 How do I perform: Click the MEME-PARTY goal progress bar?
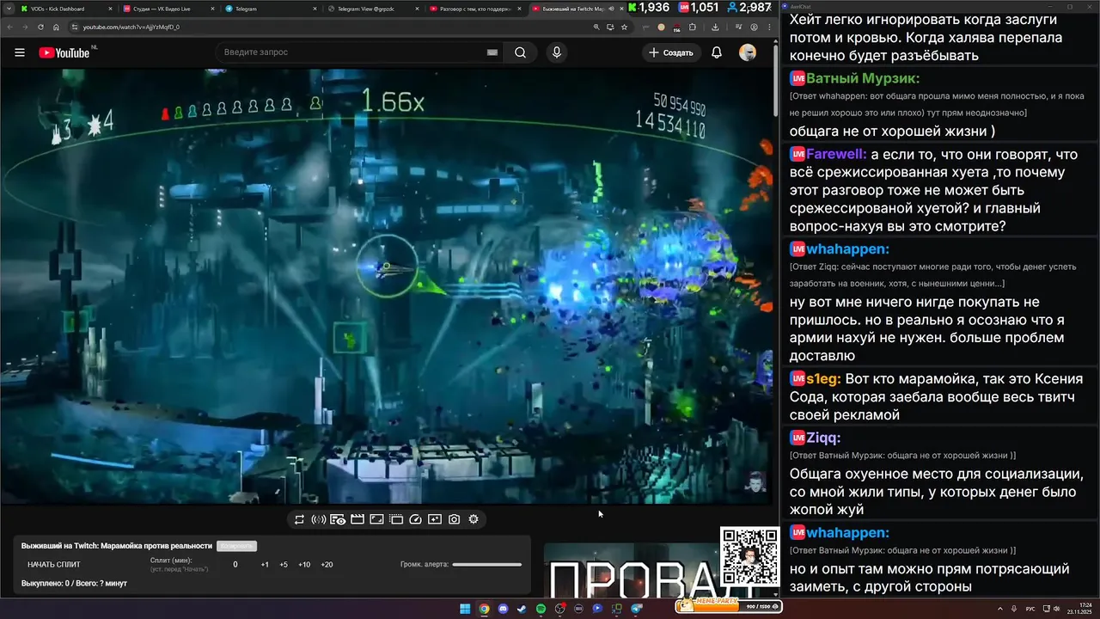(x=729, y=606)
